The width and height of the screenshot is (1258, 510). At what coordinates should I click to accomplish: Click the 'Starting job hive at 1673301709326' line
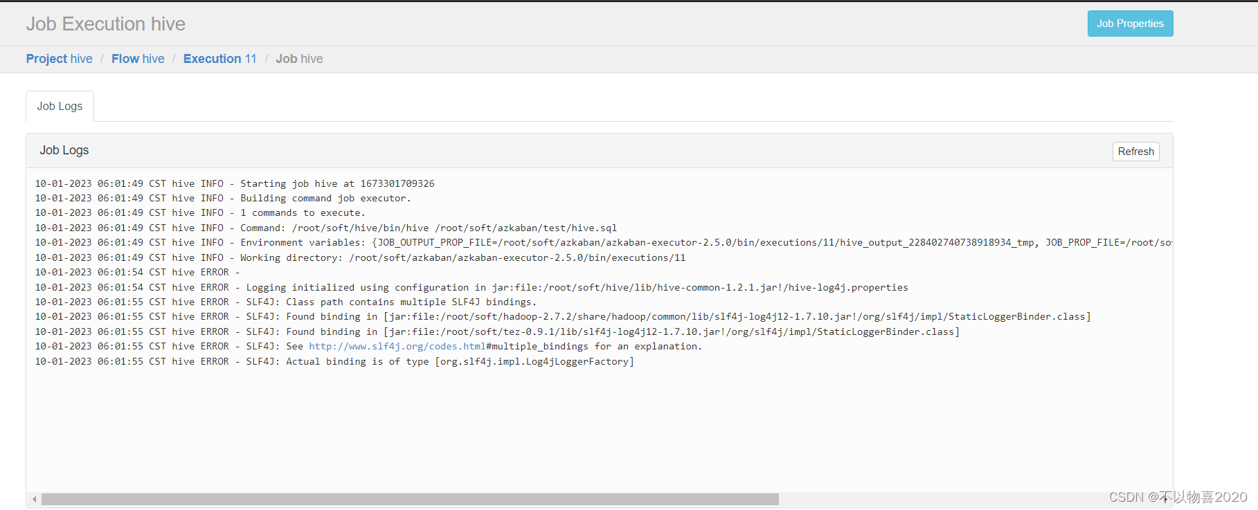pyautogui.click(x=235, y=183)
